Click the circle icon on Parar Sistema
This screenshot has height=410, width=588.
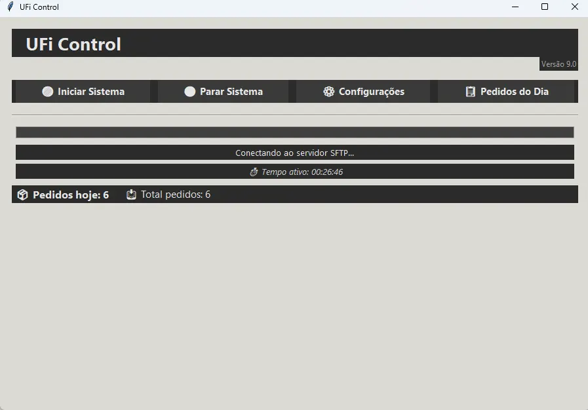pyautogui.click(x=190, y=92)
